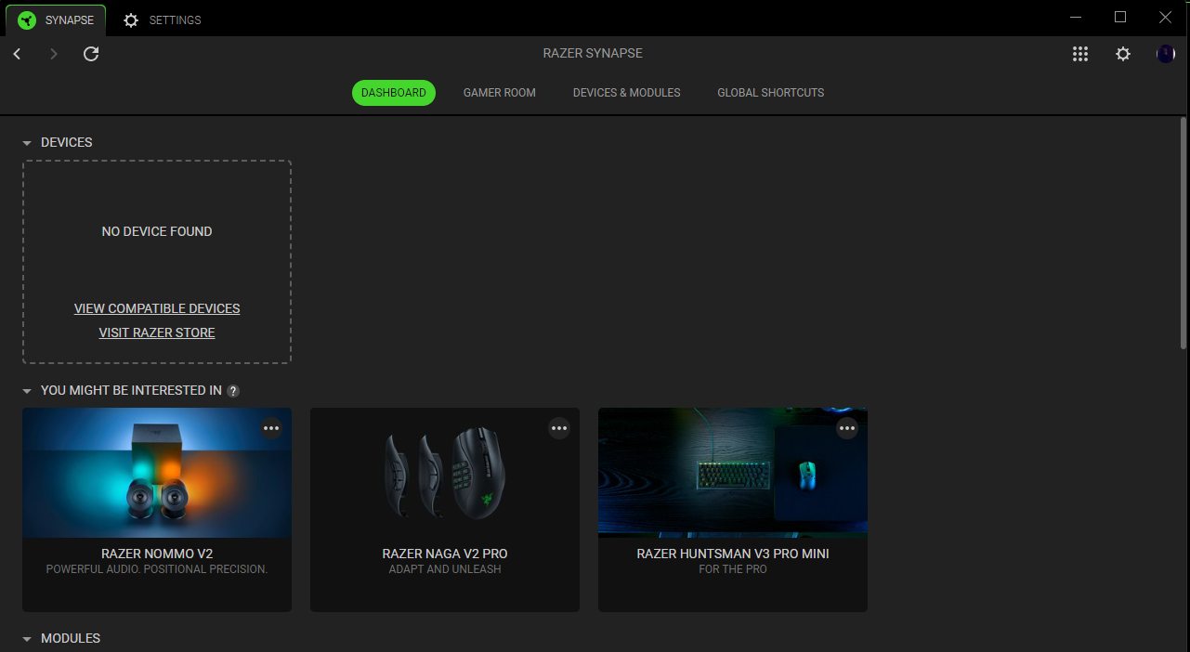Viewport: 1190px width, 652px height.
Task: Switch to the Synapse window tab
Action: (56, 20)
